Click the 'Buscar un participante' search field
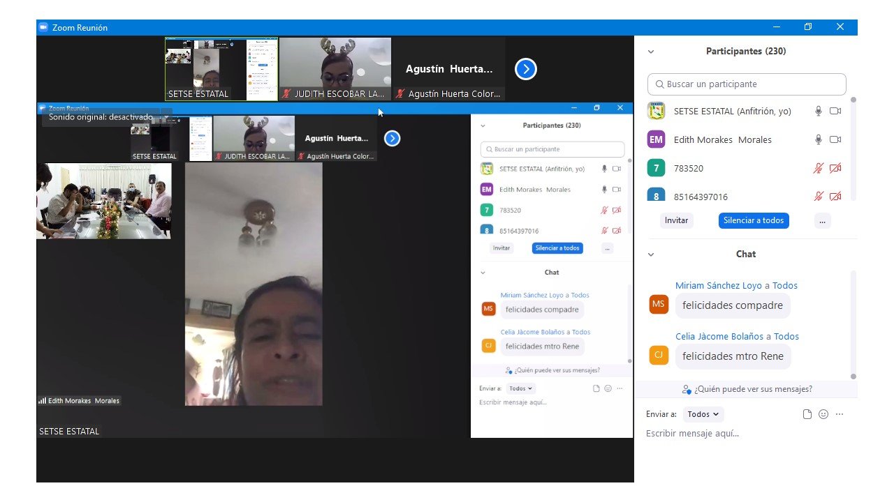Screen dimensions: 894x502 tap(747, 84)
